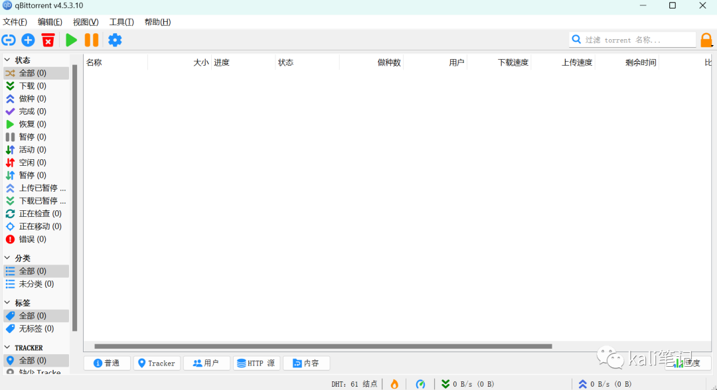The height and width of the screenshot is (390, 717).
Task: Collapse the 分类 sidebar section
Action: (x=7, y=258)
